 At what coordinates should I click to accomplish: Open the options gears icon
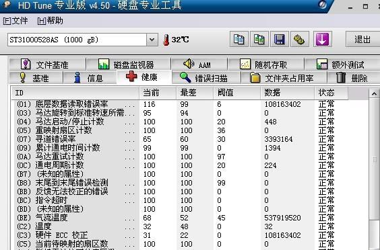(x=300, y=39)
